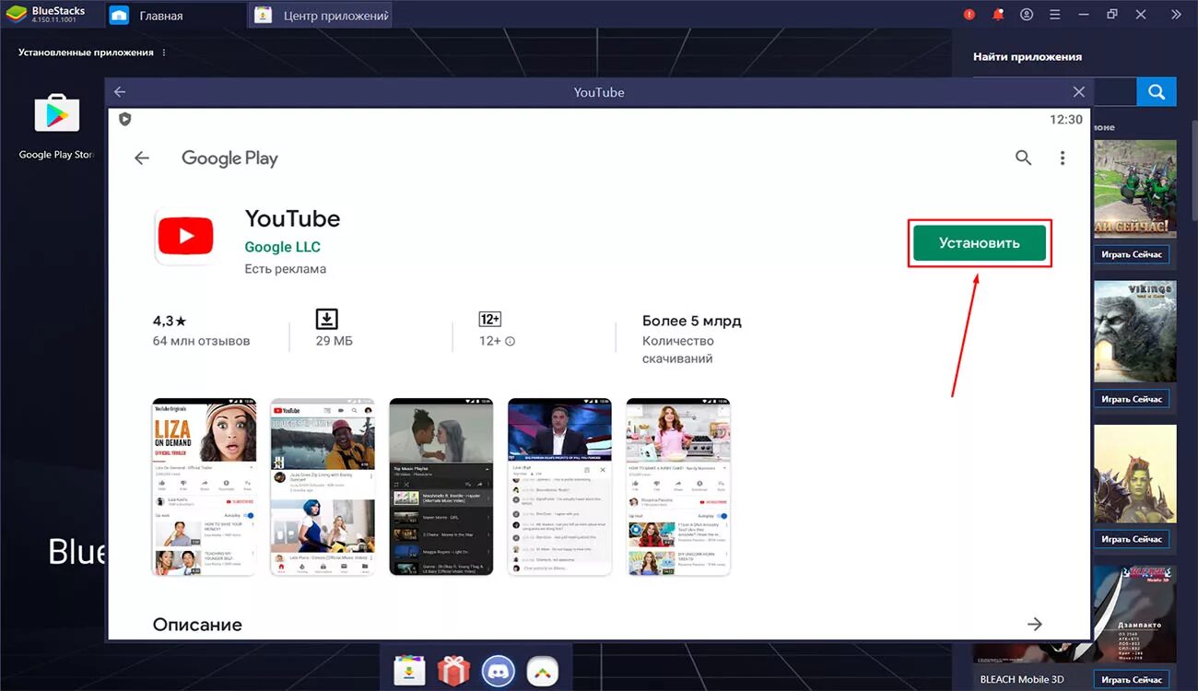Viewport: 1198px width, 691px height.
Task: Click Играть Сейчас under the Vikings game
Action: (x=1132, y=399)
